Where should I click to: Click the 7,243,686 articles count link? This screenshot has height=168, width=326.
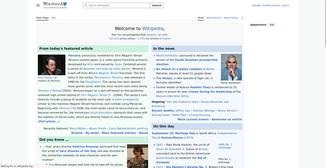coord(143,39)
